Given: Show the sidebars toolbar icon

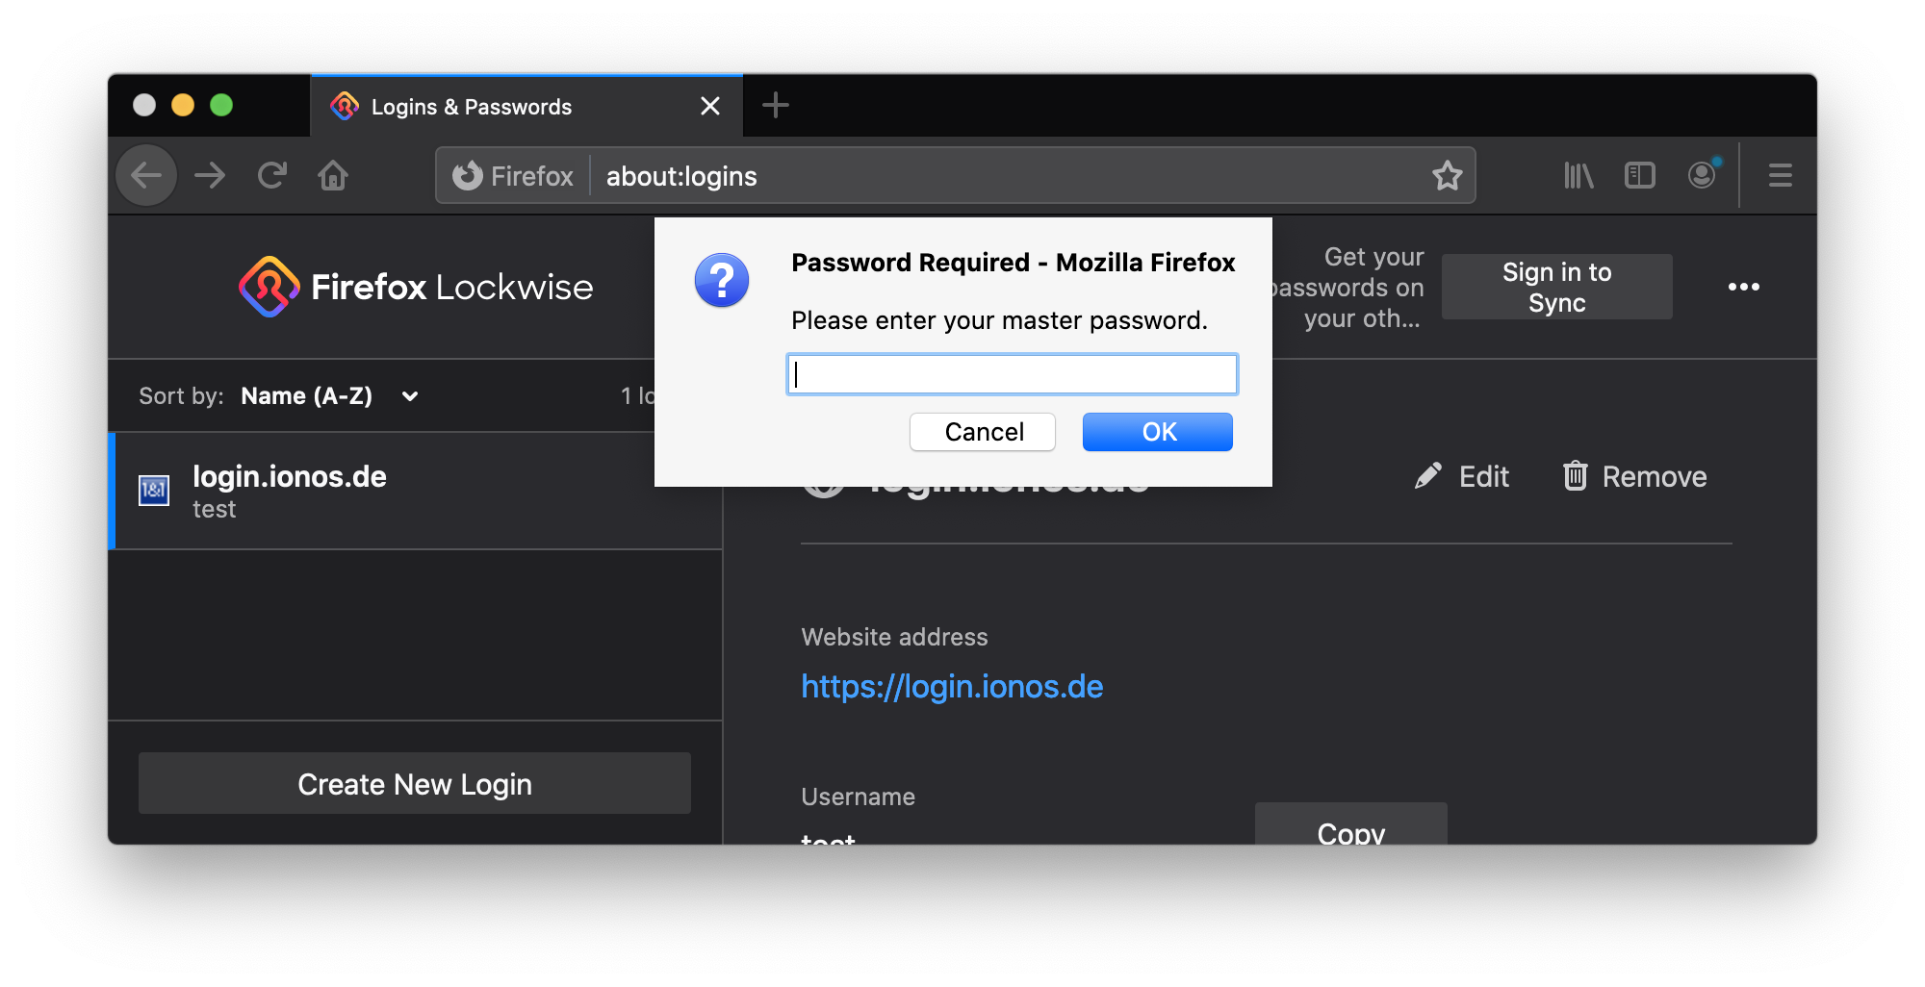Looking at the screenshot, I should (x=1640, y=175).
